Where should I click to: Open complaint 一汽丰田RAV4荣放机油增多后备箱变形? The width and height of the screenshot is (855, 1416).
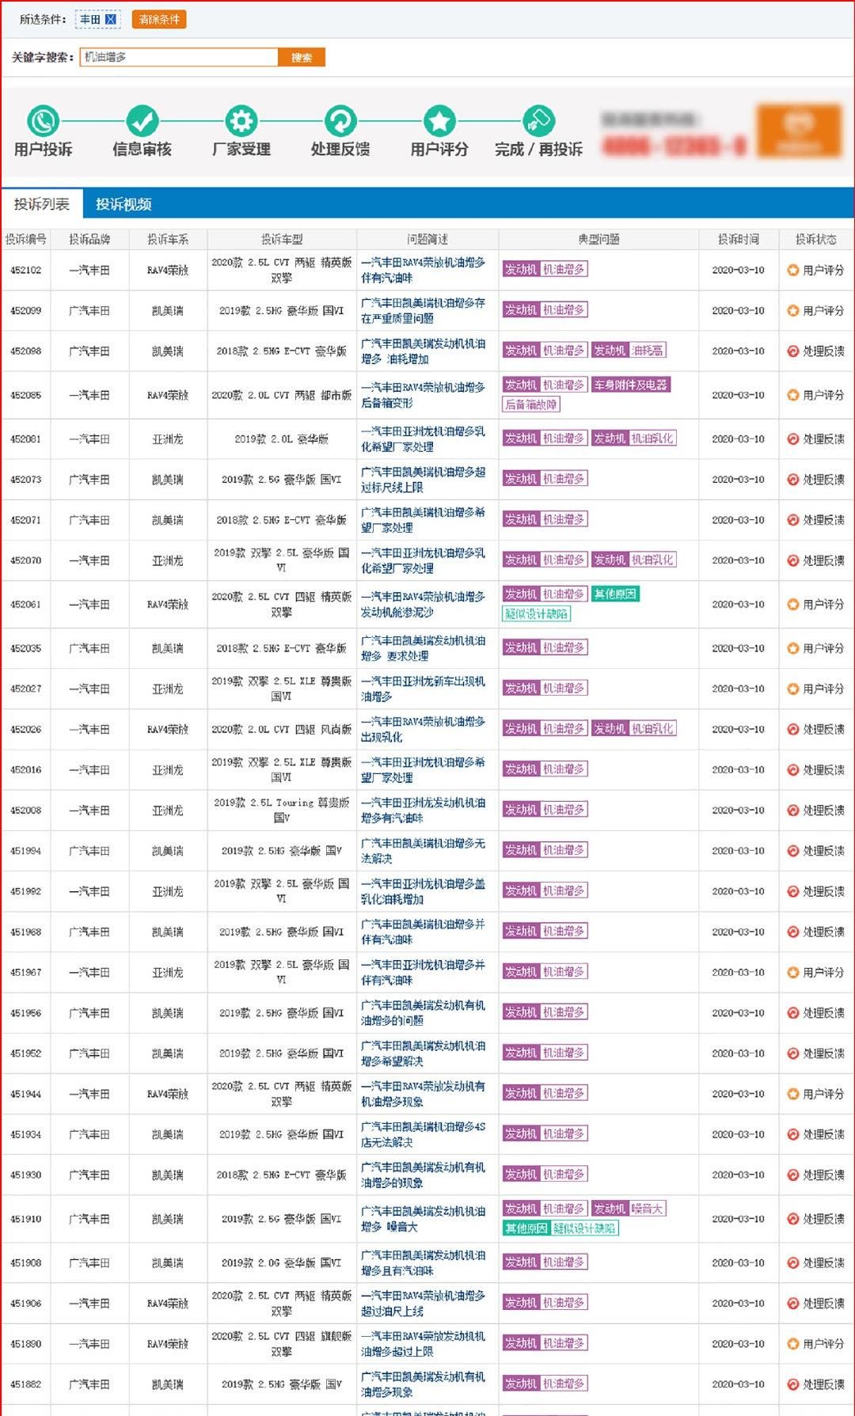424,395
